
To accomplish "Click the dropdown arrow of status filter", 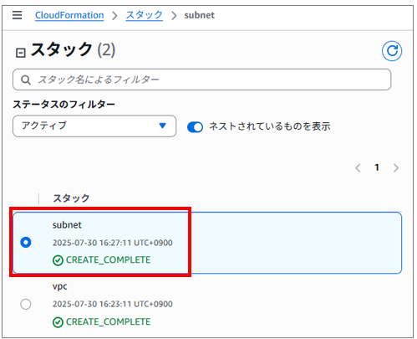I will tap(163, 126).
